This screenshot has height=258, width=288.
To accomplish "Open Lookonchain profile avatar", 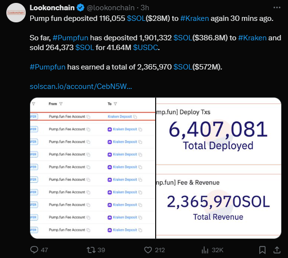I will (16, 13).
